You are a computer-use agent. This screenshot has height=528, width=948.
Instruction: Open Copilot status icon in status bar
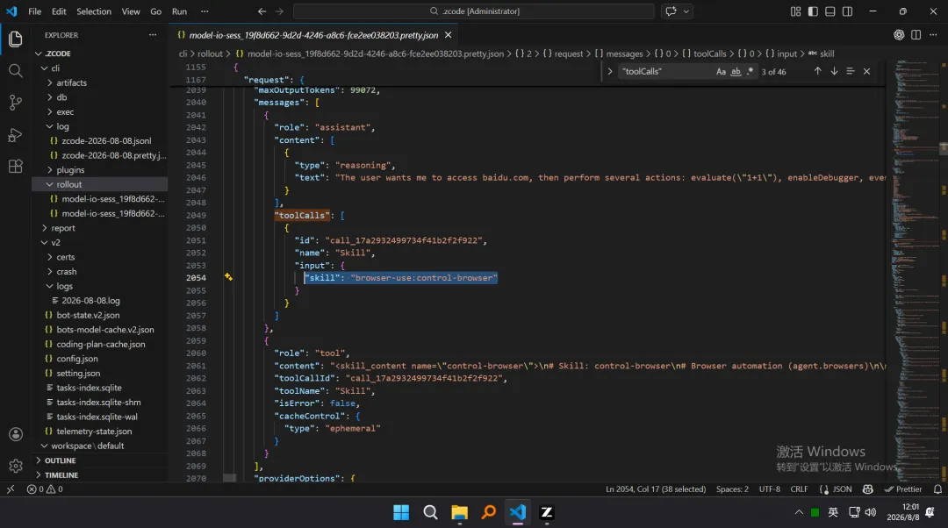point(867,489)
